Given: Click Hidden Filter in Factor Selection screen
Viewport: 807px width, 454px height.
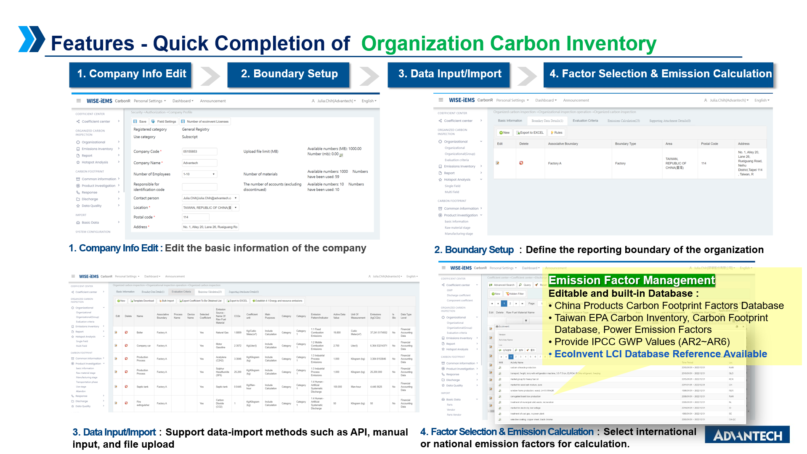Looking at the screenshot, I should (515, 293).
